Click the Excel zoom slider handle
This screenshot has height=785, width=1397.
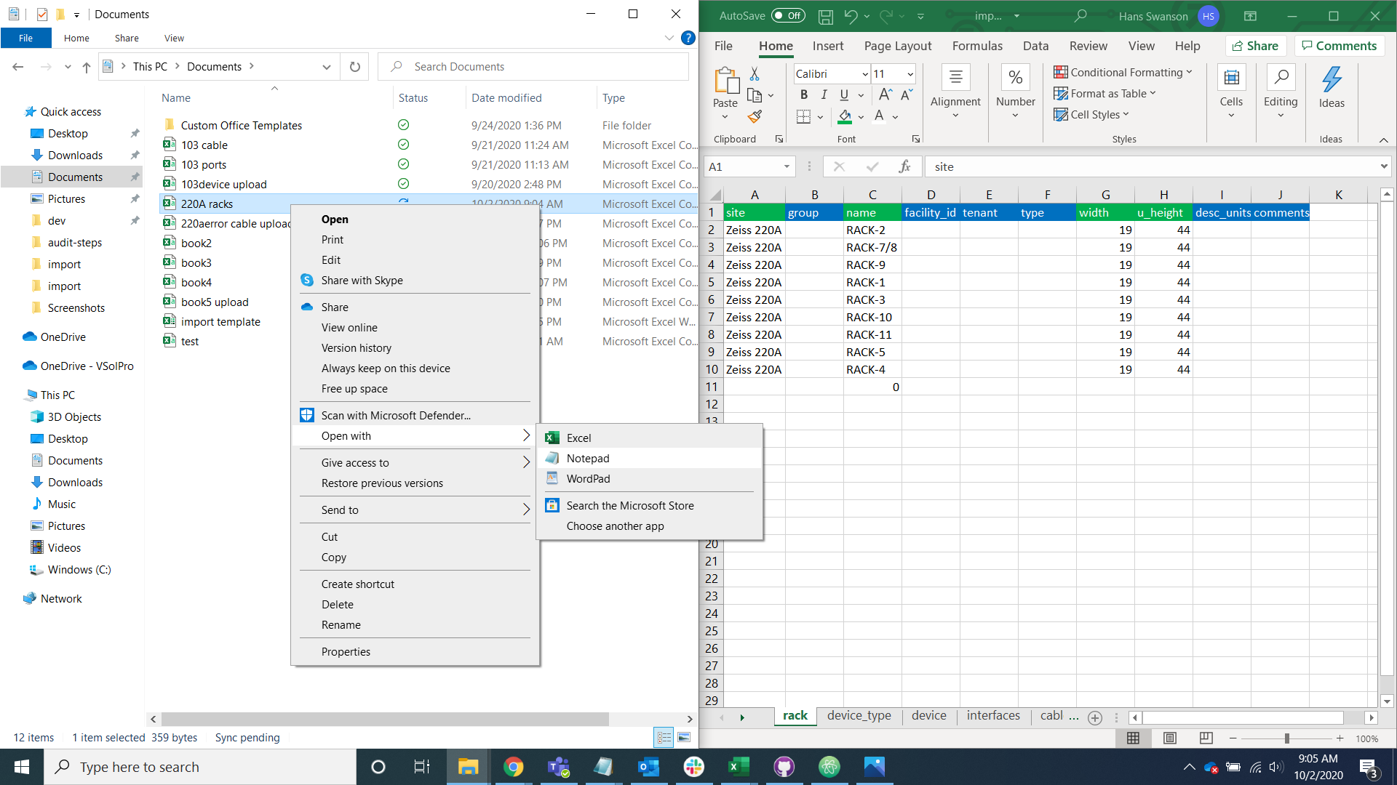click(1286, 738)
